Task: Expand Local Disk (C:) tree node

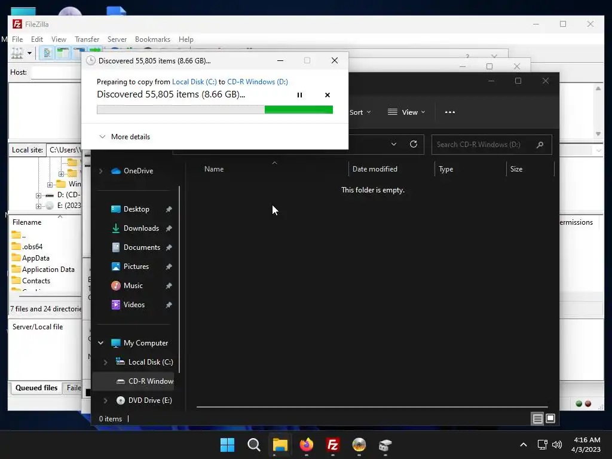Action: [105, 362]
